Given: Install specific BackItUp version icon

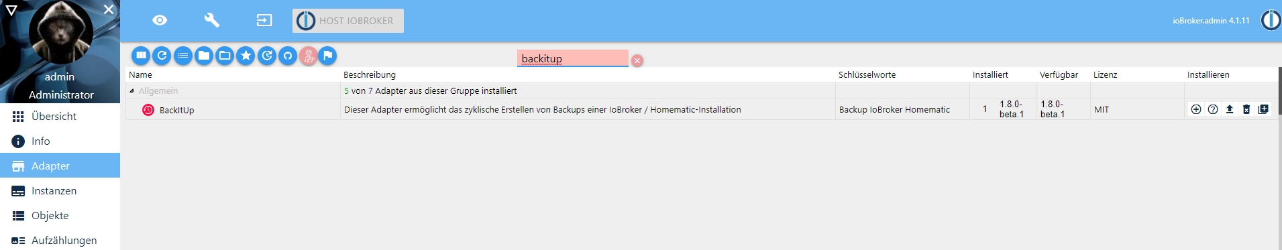Looking at the screenshot, I should 1263,109.
